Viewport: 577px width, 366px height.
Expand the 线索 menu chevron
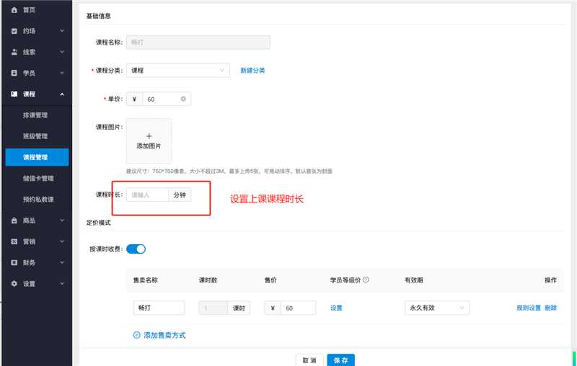(x=62, y=52)
